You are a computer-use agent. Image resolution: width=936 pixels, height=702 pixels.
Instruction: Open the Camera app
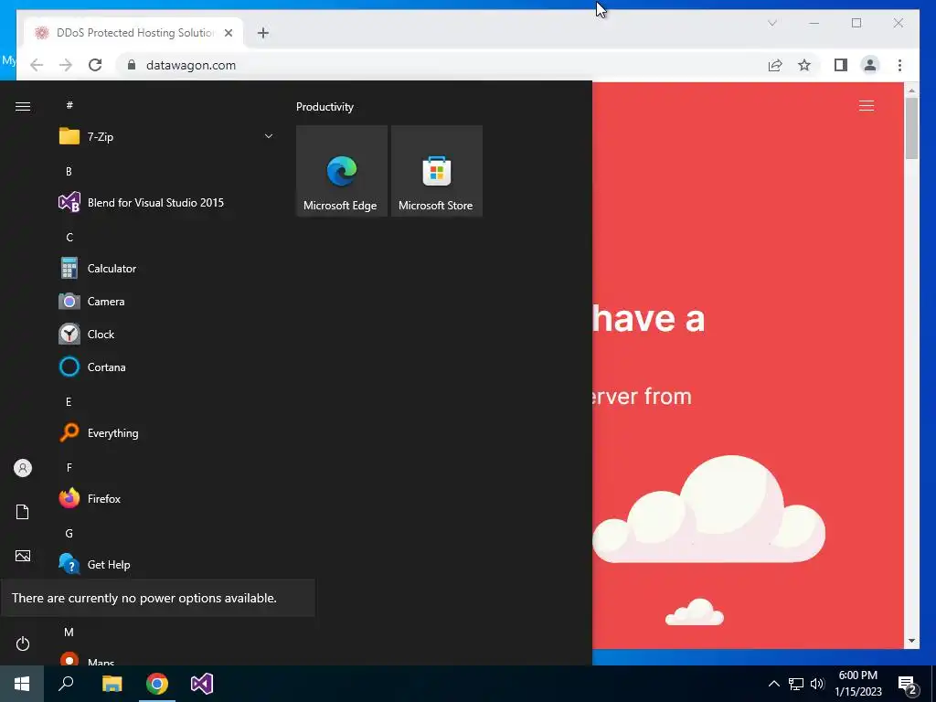coord(166,302)
